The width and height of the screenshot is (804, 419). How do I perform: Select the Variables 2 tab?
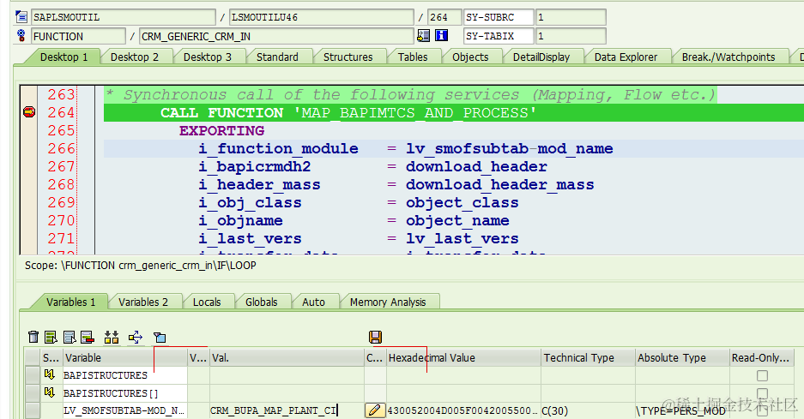[x=143, y=302]
